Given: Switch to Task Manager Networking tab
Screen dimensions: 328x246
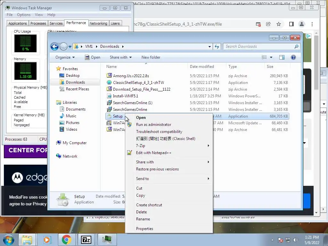Looking at the screenshot, I should pos(98,23).
